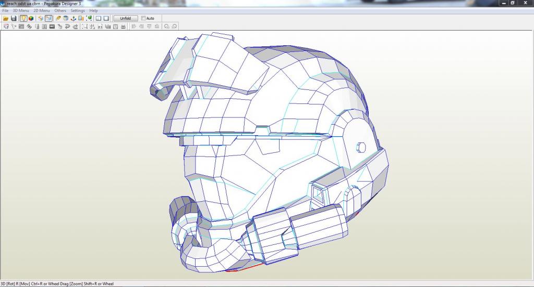
Task: Open the 2D Menu
Action: coord(42,10)
